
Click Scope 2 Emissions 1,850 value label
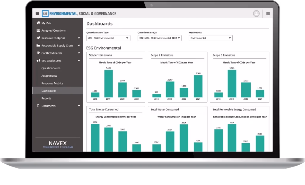pyautogui.click(x=184, y=86)
